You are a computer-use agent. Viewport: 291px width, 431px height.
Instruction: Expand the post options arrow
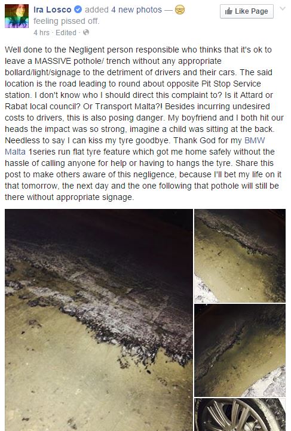tap(283, 8)
